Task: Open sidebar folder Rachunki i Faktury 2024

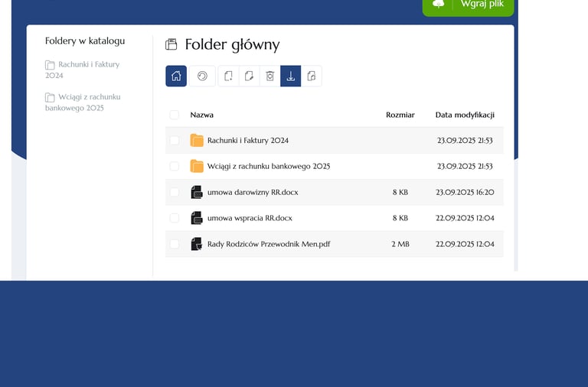Action: tap(83, 70)
